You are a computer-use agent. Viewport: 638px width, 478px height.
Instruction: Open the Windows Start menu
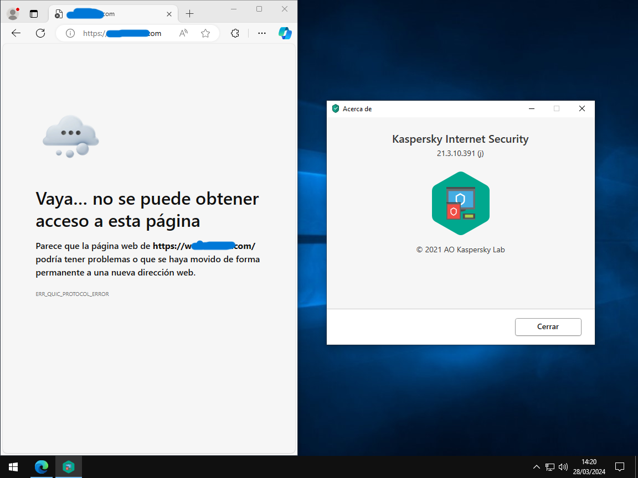13,467
